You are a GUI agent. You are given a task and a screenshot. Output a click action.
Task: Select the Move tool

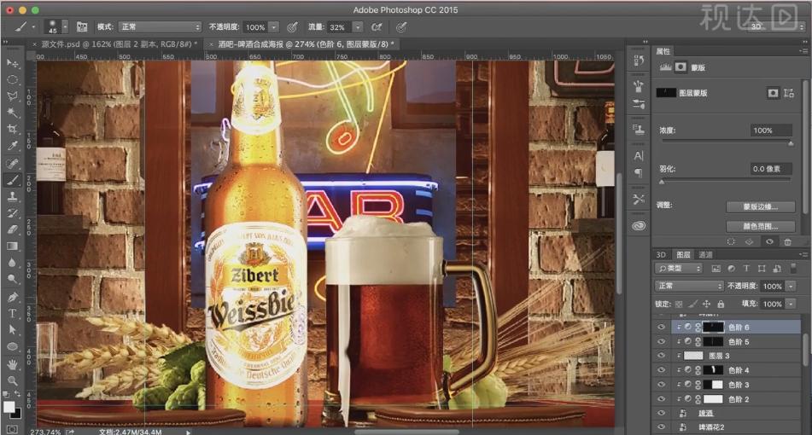[13, 64]
